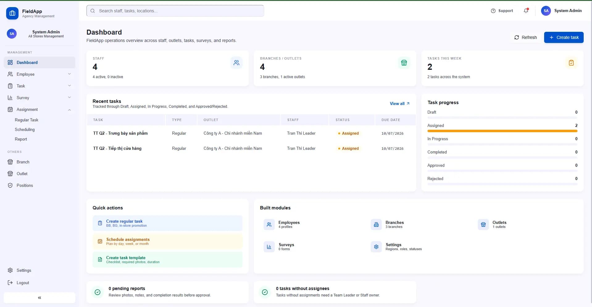This screenshot has width=592, height=307.
Task: Click the Settings module gear icon
Action: point(376,247)
